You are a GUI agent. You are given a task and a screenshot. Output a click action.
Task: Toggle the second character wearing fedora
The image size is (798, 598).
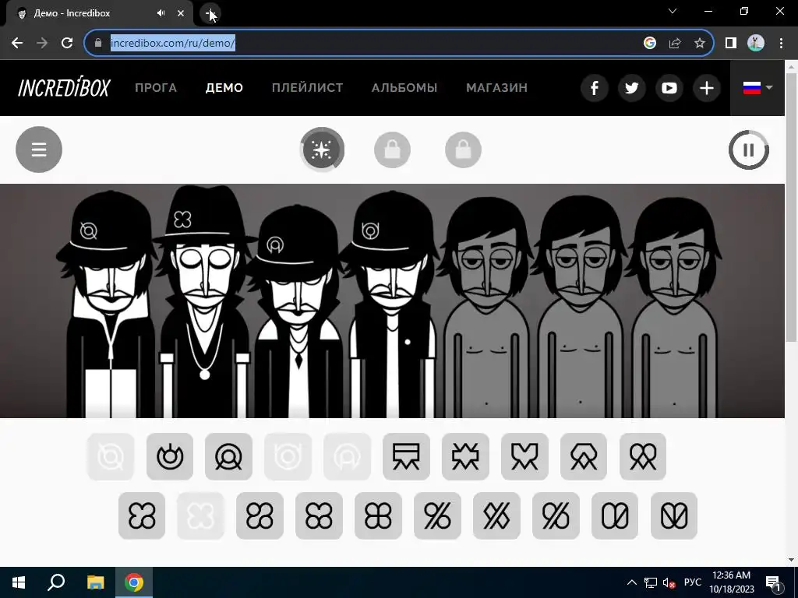[205, 303]
